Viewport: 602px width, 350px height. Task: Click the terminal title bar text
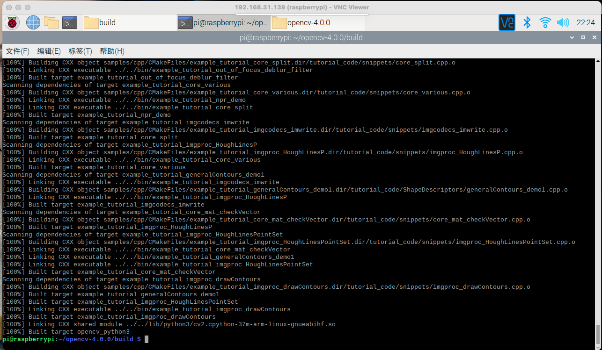(x=301, y=37)
